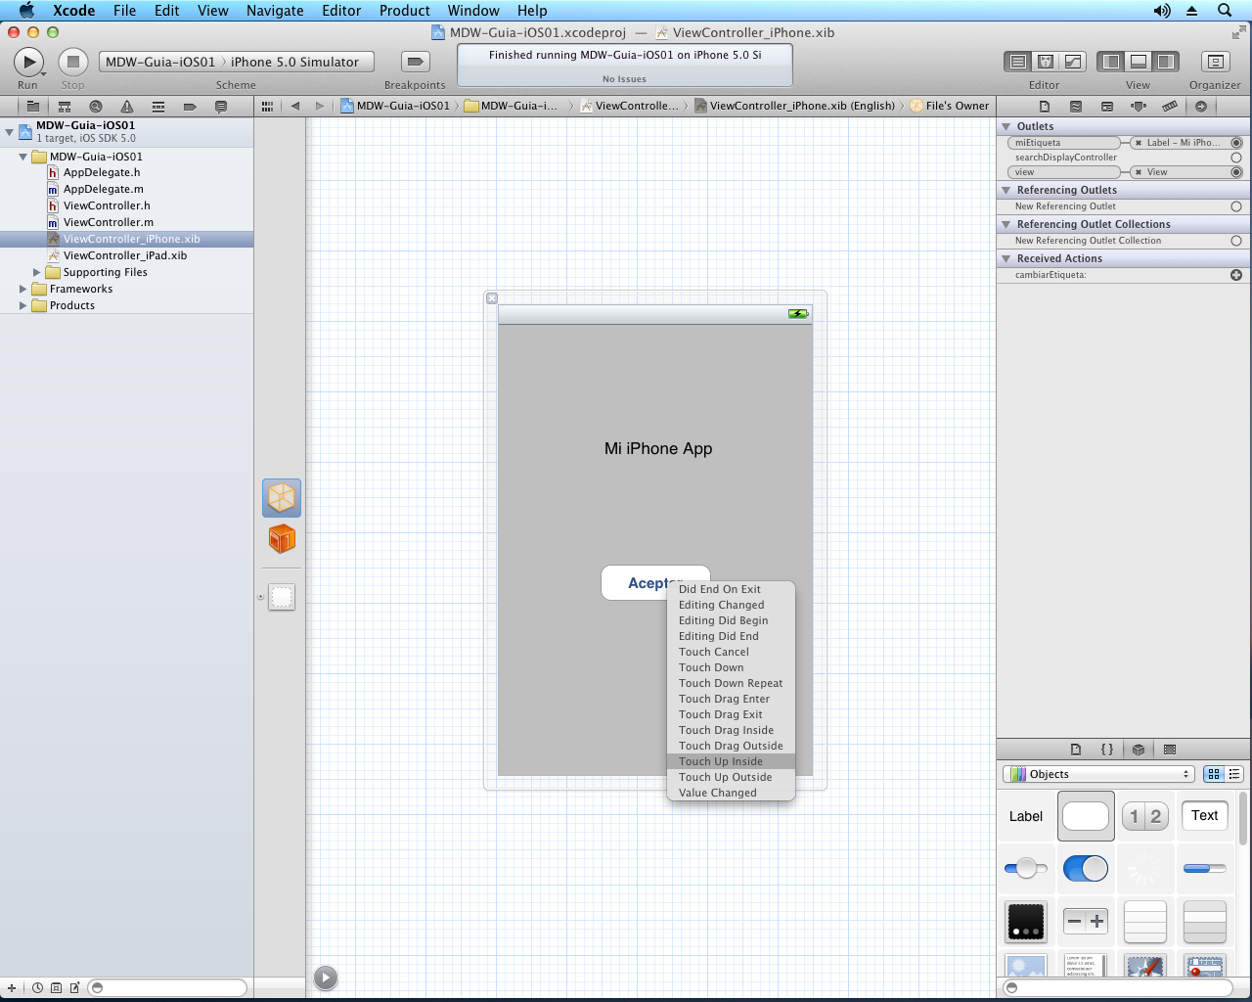Open the Quick Help inspector
Viewport: 1252px width, 1002px height.
click(x=1076, y=106)
